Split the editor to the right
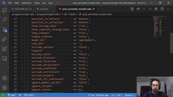 click(x=162, y=9)
